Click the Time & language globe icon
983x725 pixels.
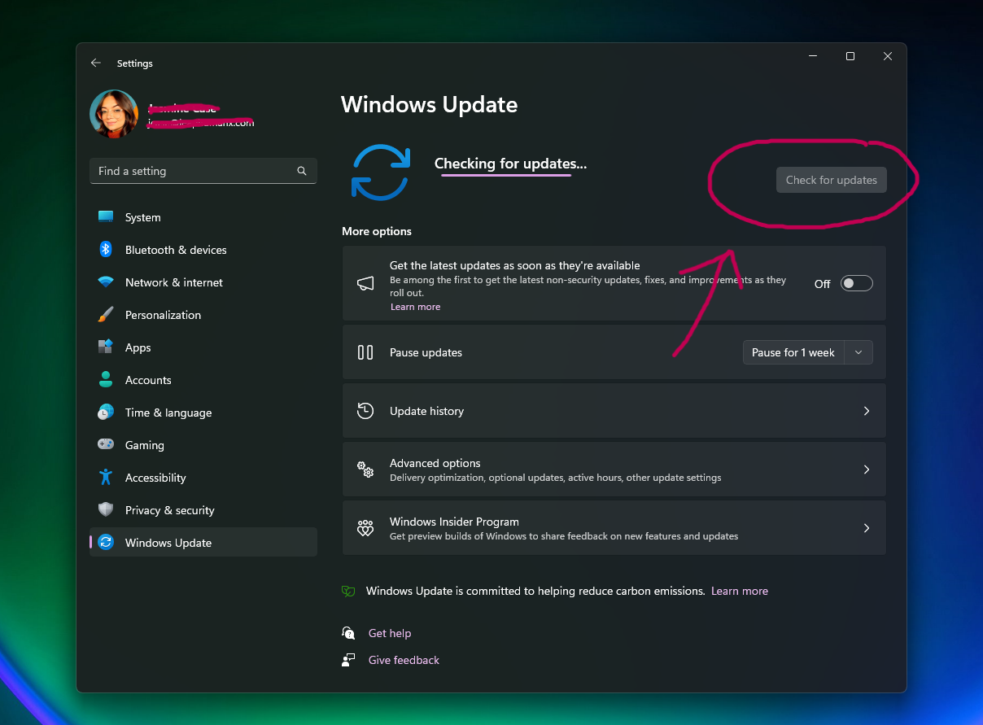(106, 413)
